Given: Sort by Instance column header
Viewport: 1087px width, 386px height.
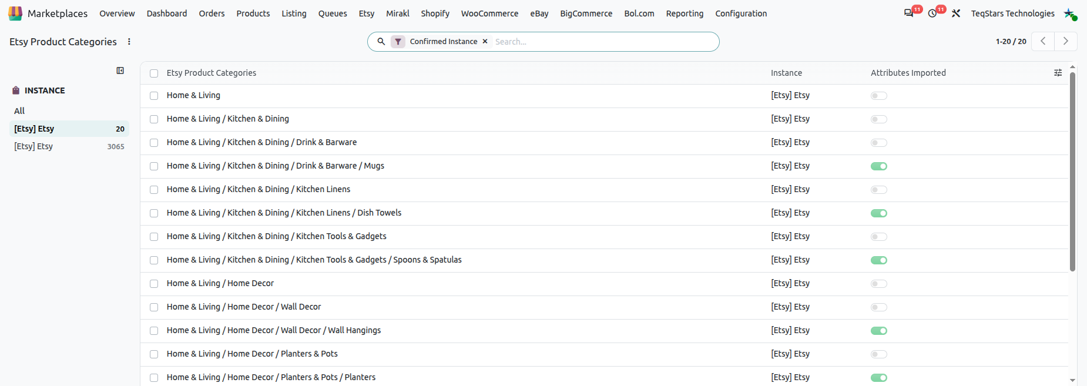Looking at the screenshot, I should 786,73.
